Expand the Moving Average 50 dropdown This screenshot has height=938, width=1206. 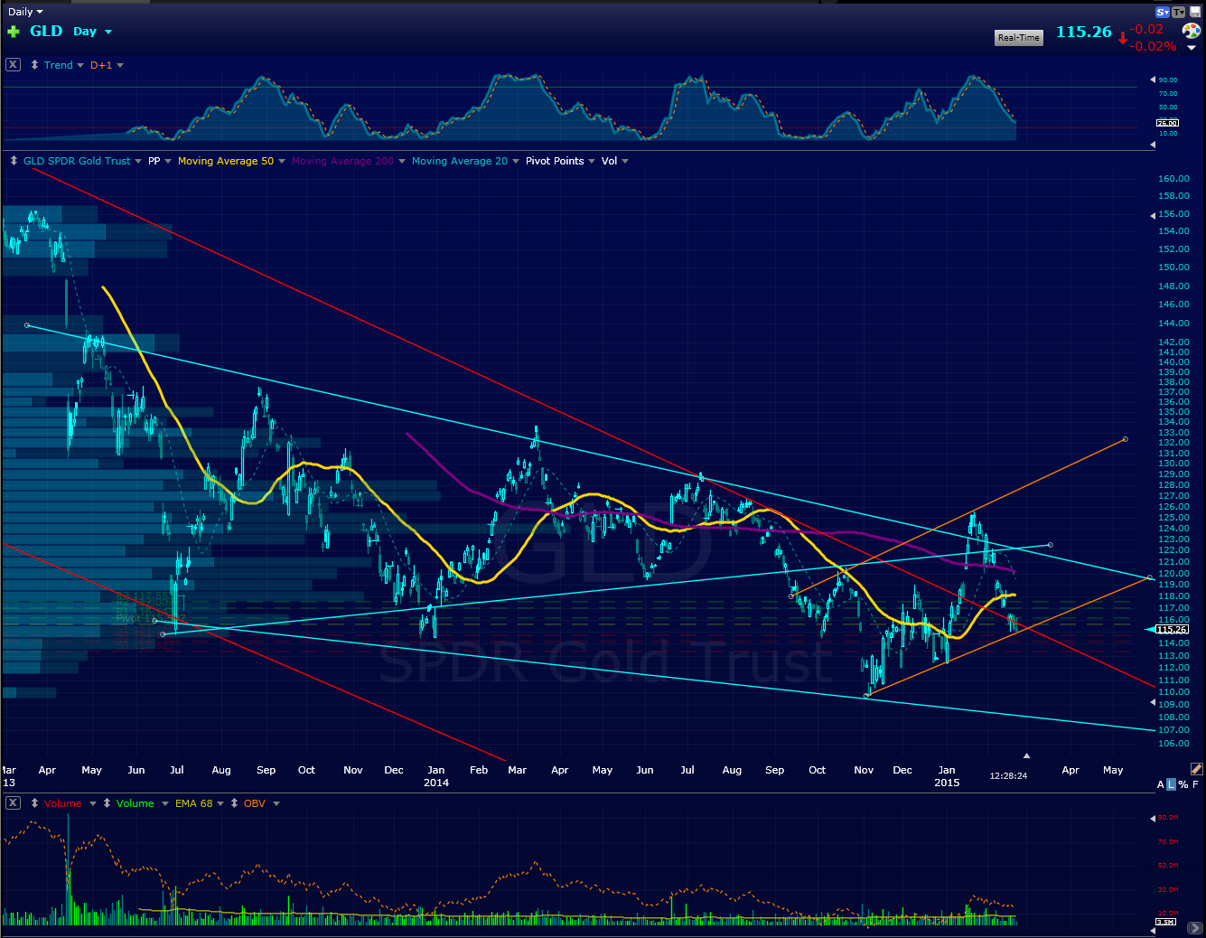click(x=282, y=161)
